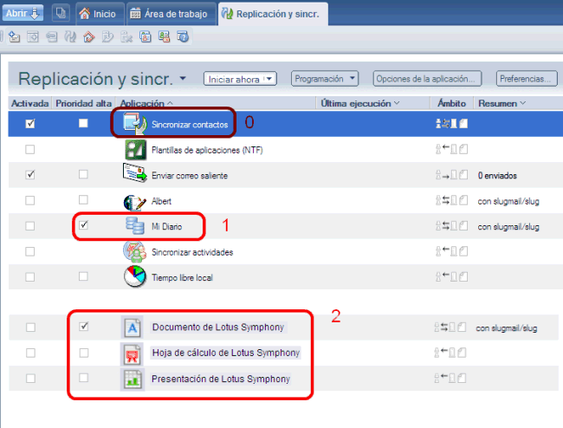Select the Tiempo libre local entry
Viewport: 563px width, 428px height.
pos(182,277)
